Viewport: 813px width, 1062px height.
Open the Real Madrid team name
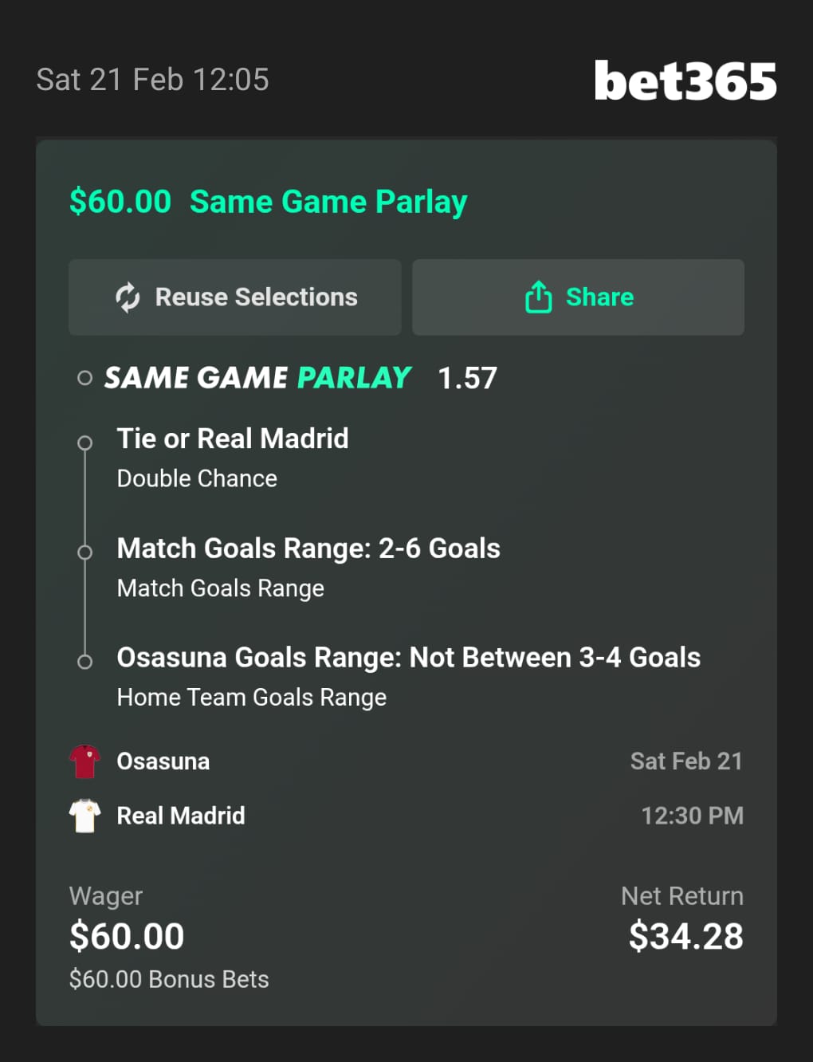(x=181, y=816)
